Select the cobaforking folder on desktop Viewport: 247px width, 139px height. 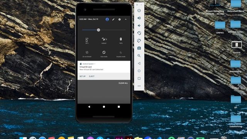point(236,121)
